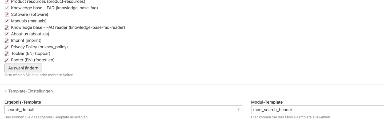Collapse the Template-Einstellungen section
Image resolution: width=384 pixels, height=125 pixels.
pyautogui.click(x=29, y=91)
